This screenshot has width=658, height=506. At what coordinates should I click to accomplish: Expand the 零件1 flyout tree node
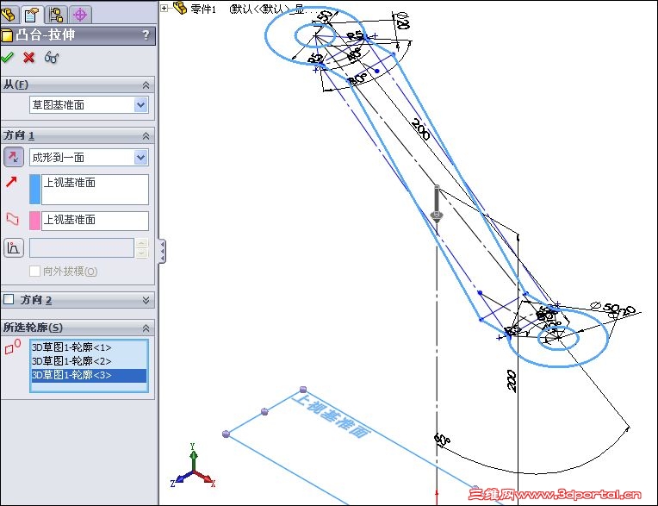[x=164, y=8]
